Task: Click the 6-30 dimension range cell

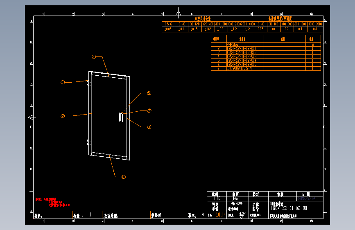Action: 182,24
